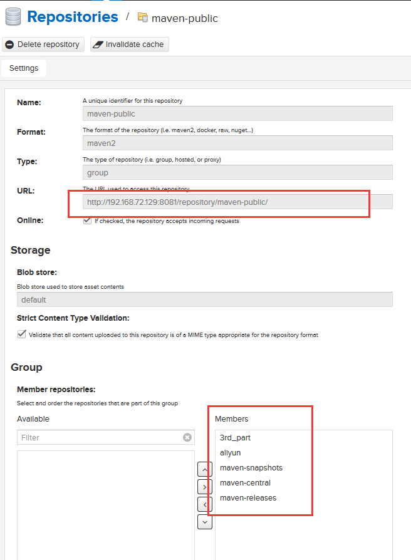Image resolution: width=411 pixels, height=560 pixels.
Task: Select aliyun in the Members list
Action: coord(303,452)
